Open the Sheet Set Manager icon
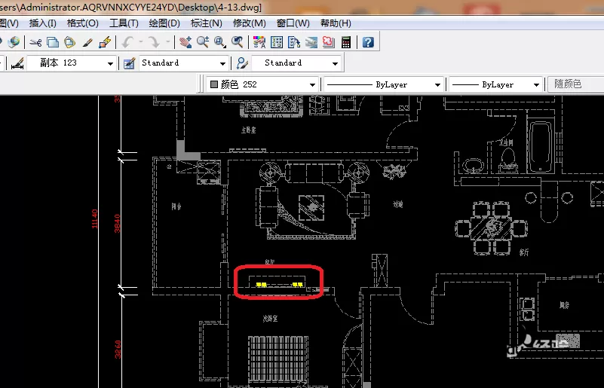 (x=311, y=42)
